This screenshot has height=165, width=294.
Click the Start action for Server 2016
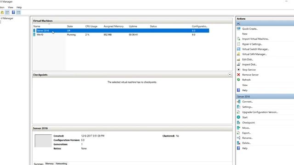[245, 117]
